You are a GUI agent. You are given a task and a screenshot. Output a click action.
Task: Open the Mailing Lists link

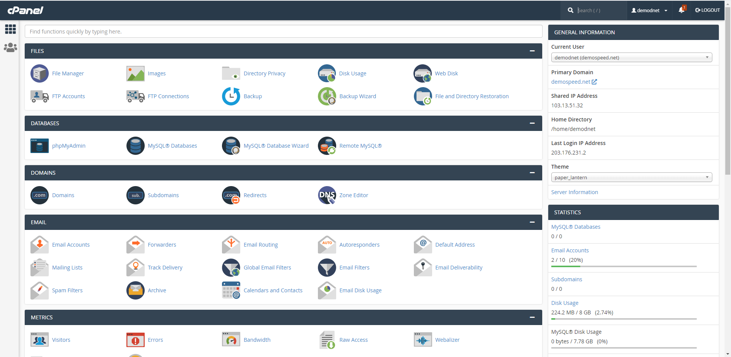tap(67, 268)
